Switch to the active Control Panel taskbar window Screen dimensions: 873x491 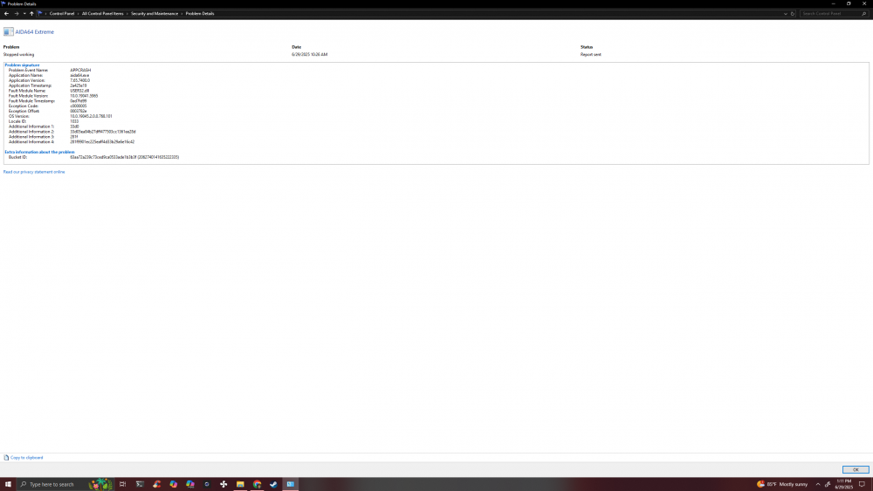290,484
